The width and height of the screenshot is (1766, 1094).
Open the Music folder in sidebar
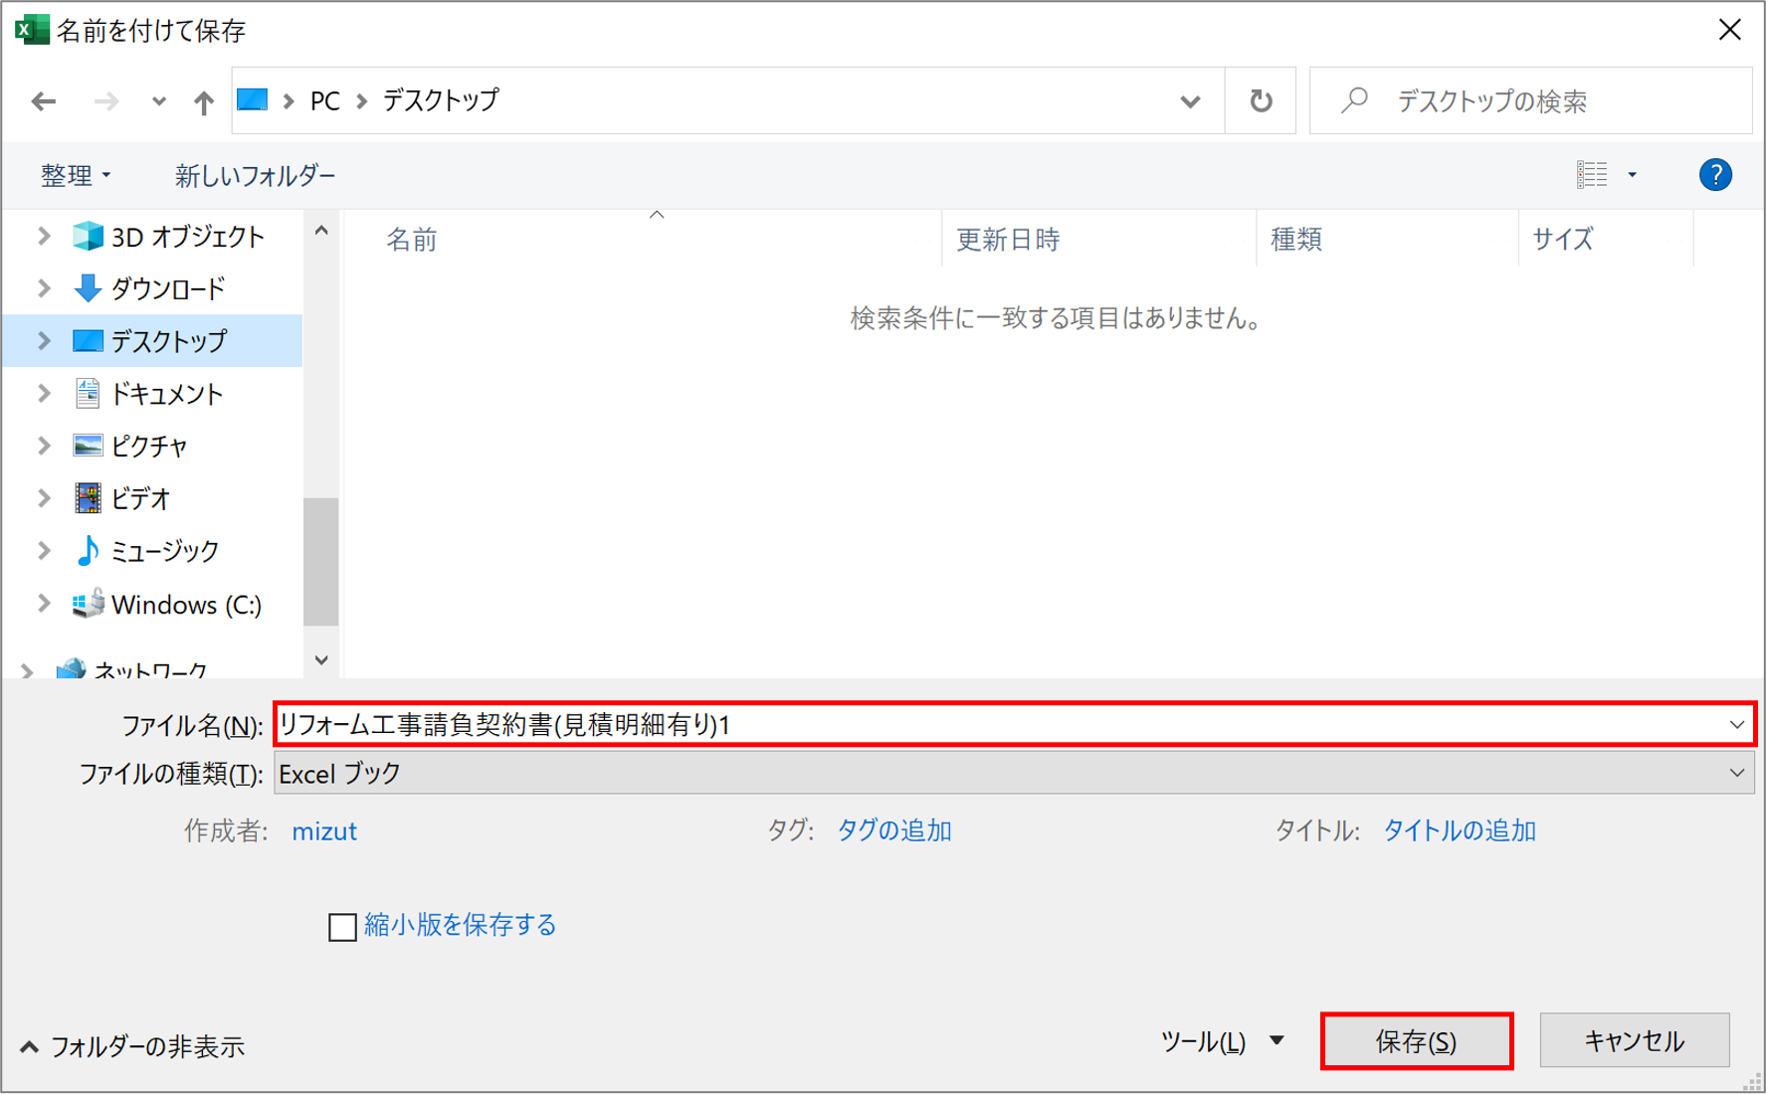[164, 551]
